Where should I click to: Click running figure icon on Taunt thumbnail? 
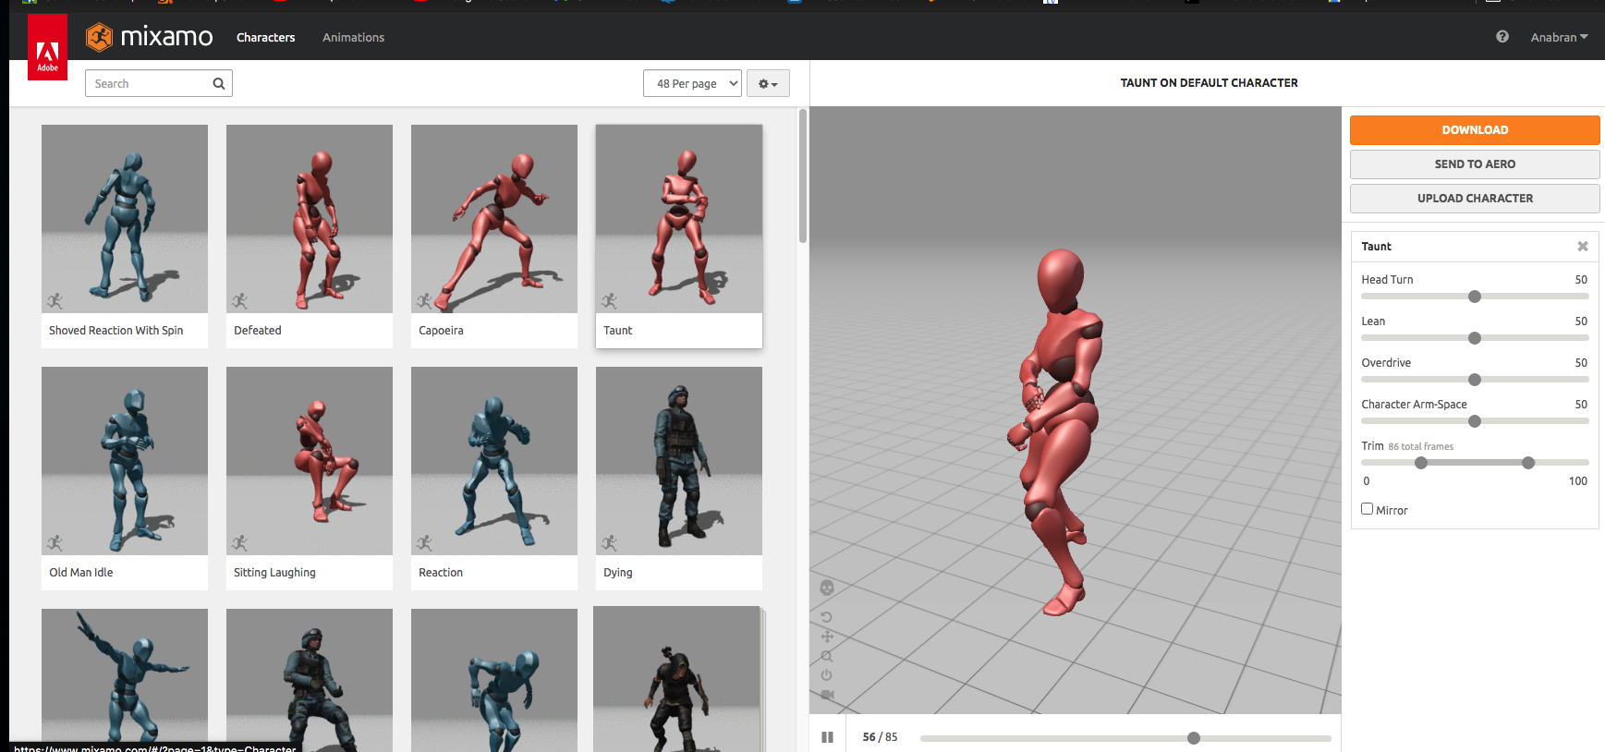609,301
